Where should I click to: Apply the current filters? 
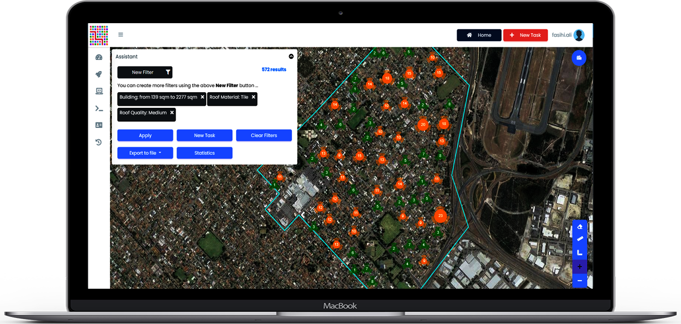pos(145,136)
